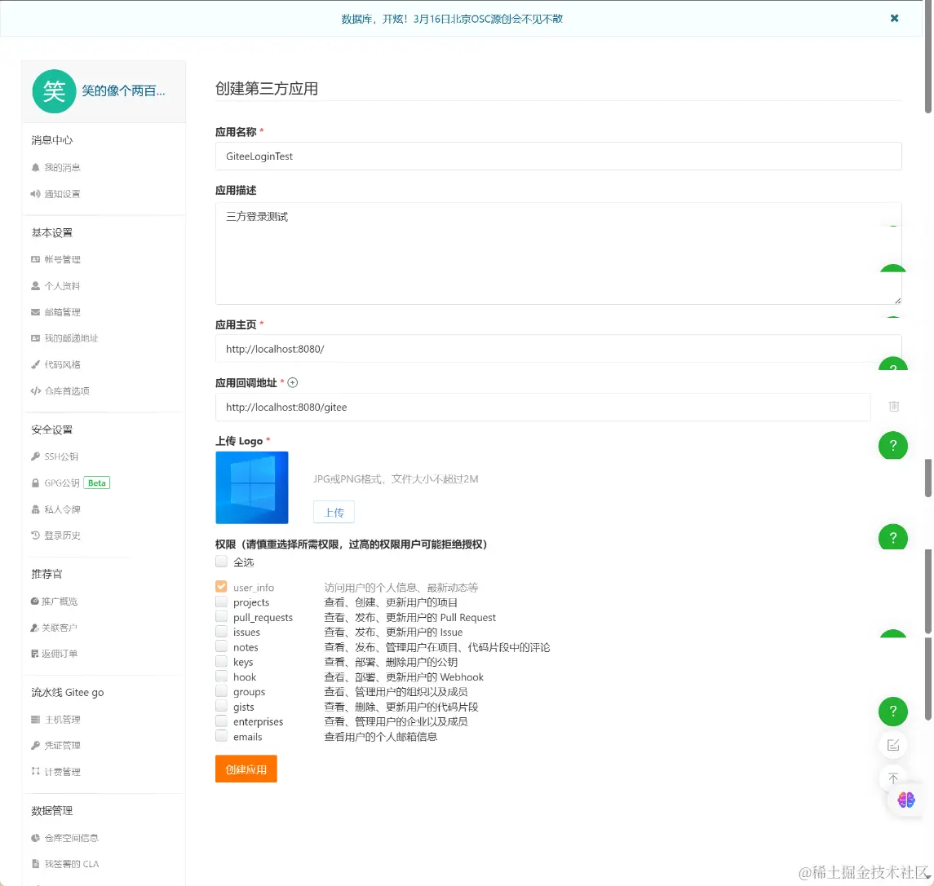Click the icon beside 返佣订单

[x=34, y=654]
